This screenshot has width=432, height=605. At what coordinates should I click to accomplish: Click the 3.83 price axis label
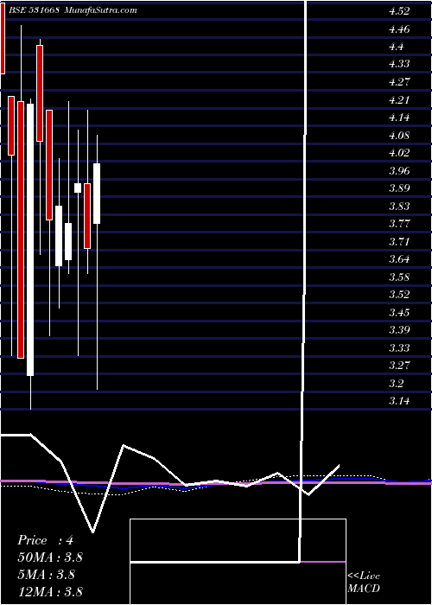(x=399, y=206)
